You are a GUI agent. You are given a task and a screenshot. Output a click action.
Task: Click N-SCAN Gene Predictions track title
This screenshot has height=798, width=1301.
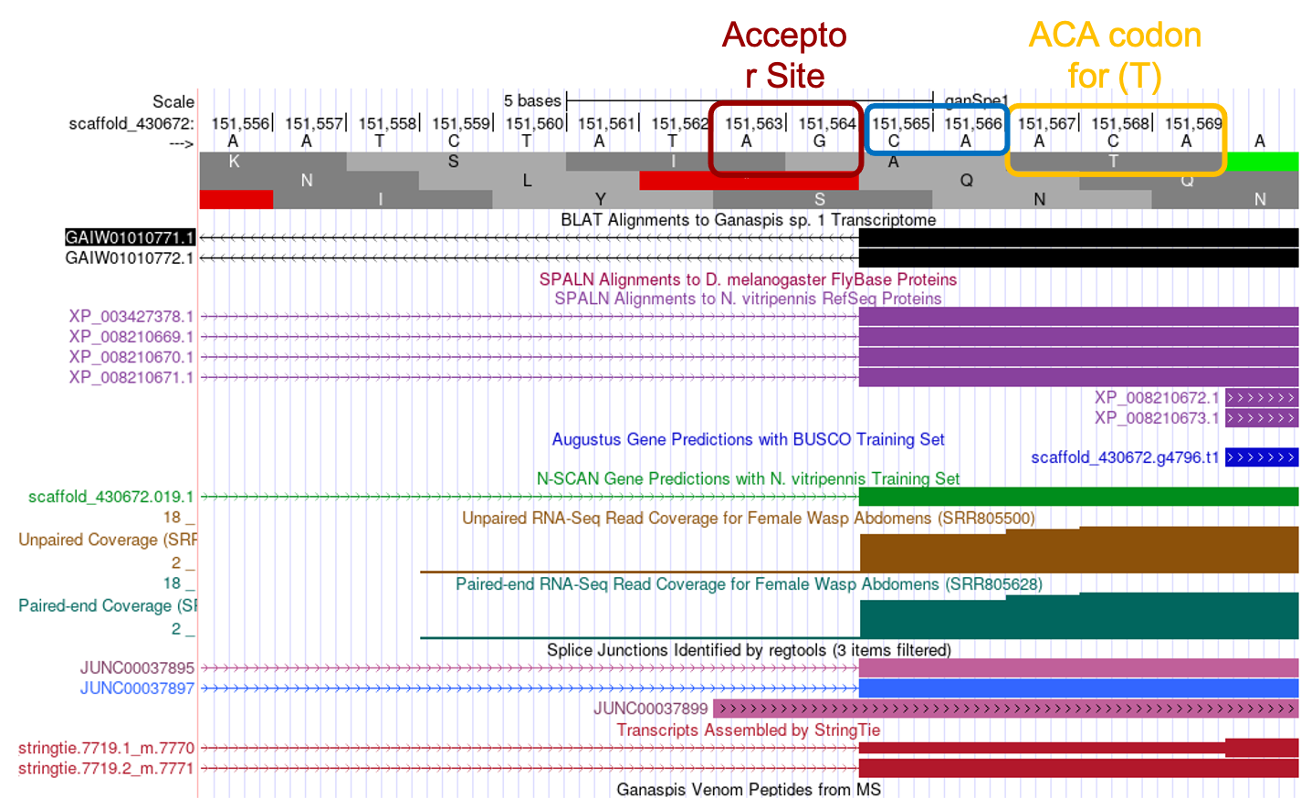(x=748, y=478)
